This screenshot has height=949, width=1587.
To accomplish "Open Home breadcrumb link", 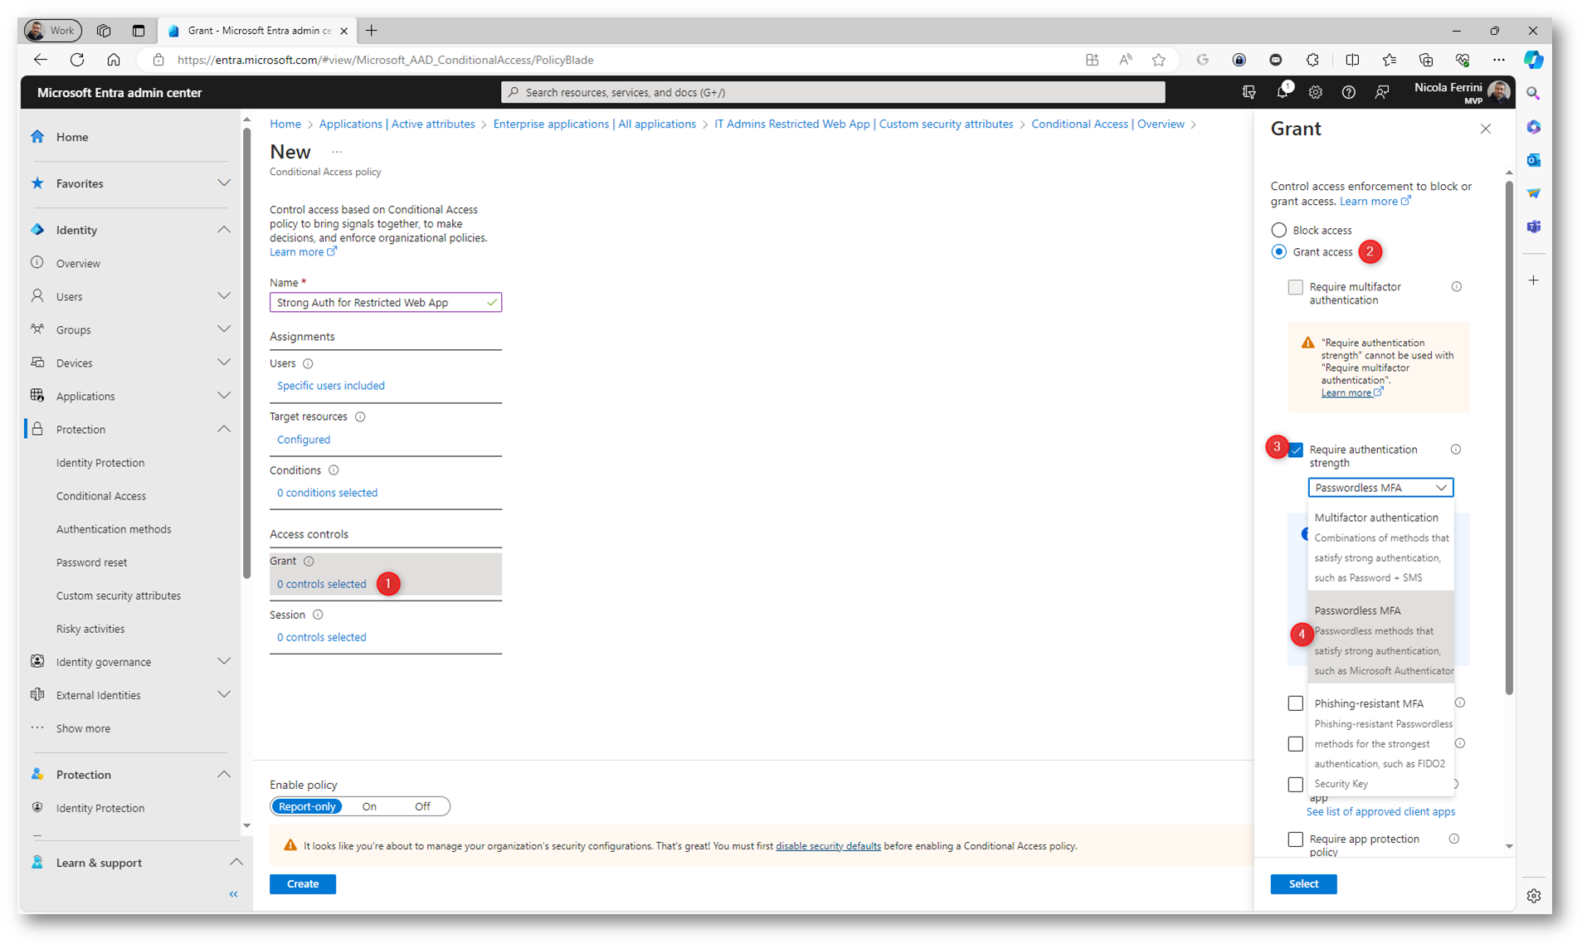I will click(x=285, y=124).
